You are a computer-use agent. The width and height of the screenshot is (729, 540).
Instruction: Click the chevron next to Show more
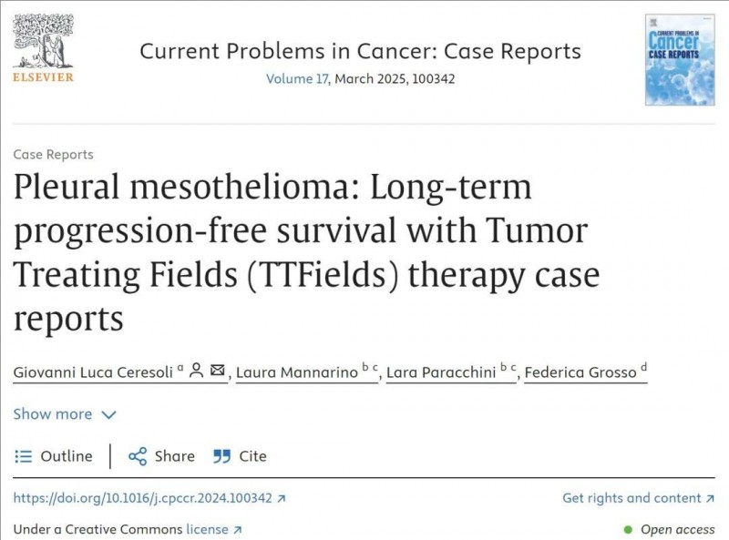tap(108, 415)
